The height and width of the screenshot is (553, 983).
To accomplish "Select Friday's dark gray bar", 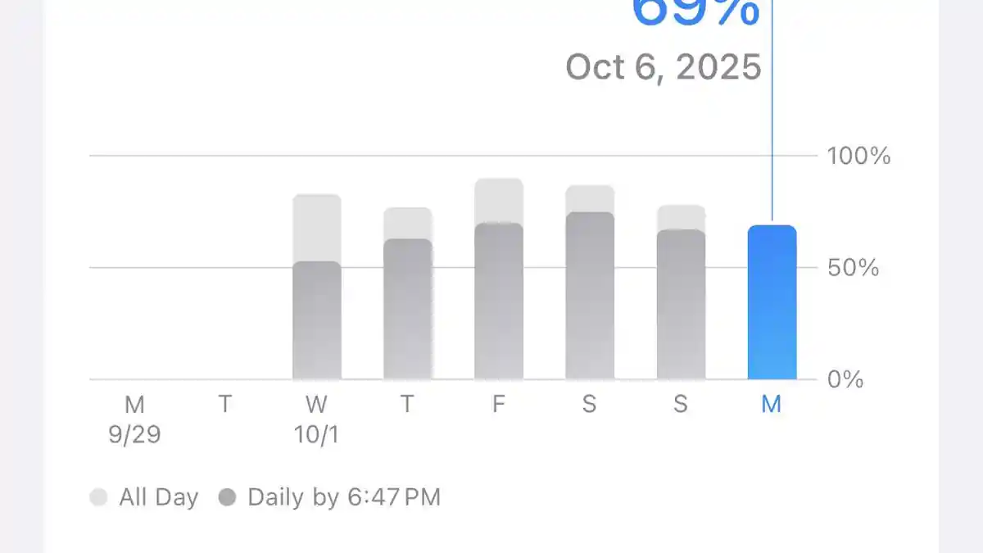I will [499, 301].
